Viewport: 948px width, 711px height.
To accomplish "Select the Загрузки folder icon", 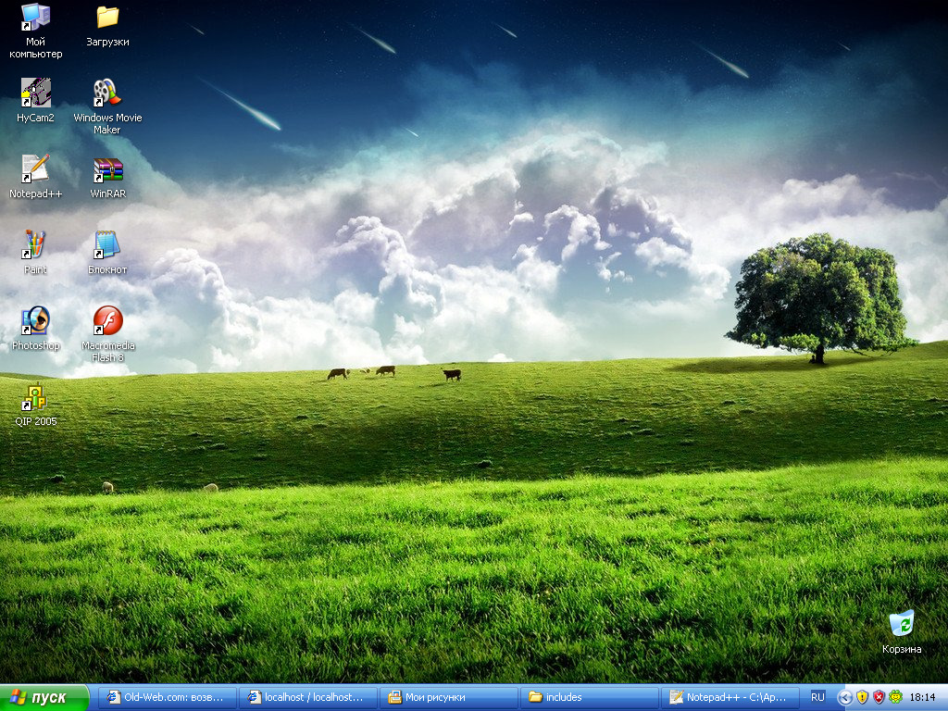I will 107,19.
